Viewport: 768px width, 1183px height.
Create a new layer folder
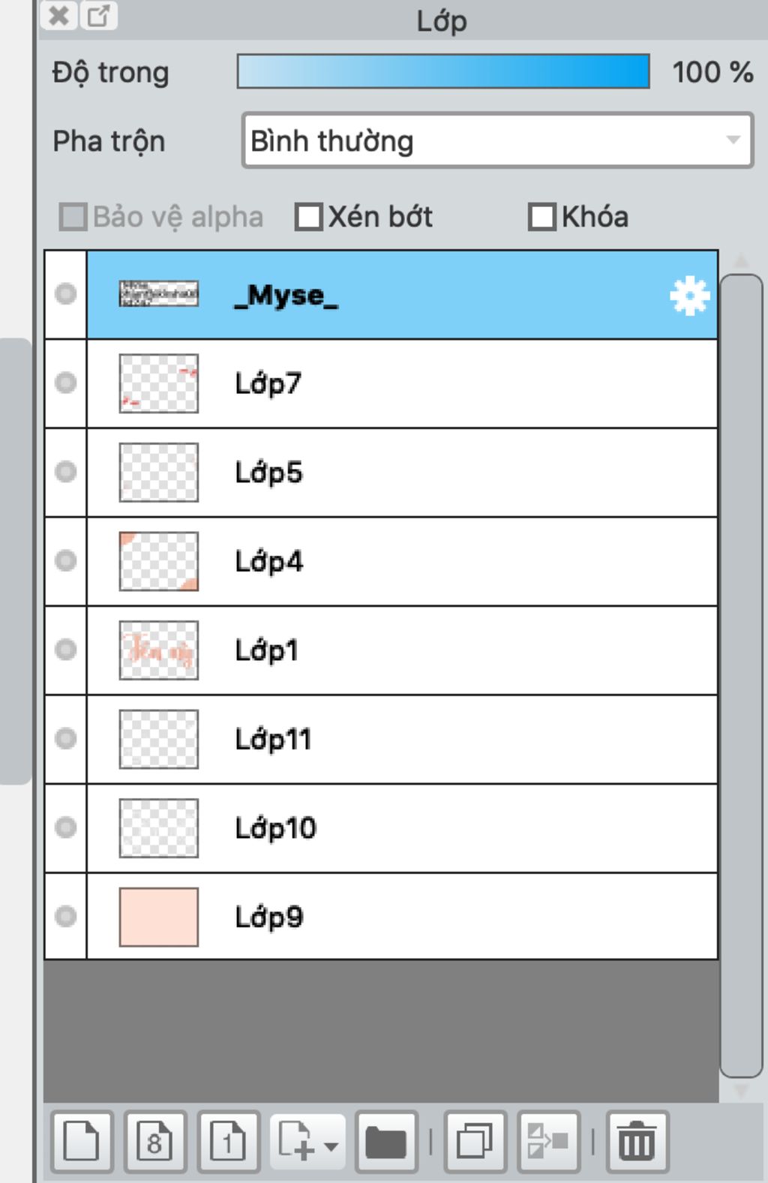(386, 1142)
